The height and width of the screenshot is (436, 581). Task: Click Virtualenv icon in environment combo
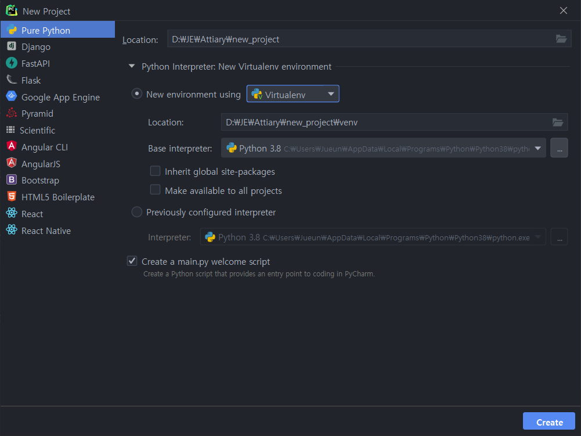[257, 94]
